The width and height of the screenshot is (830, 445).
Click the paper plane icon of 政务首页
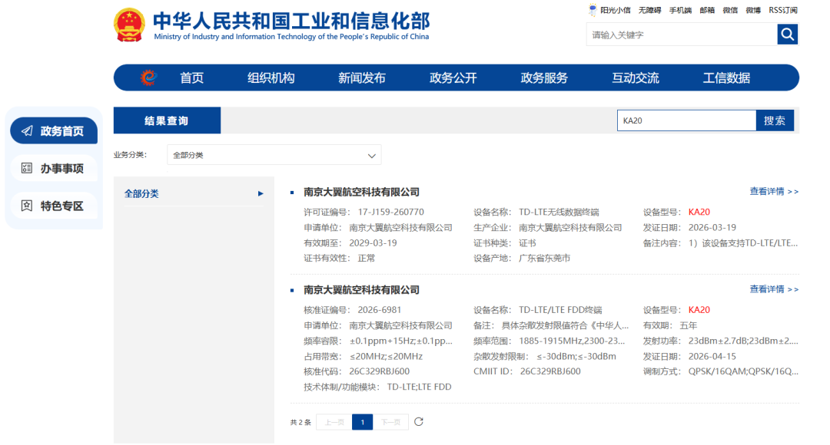(27, 130)
